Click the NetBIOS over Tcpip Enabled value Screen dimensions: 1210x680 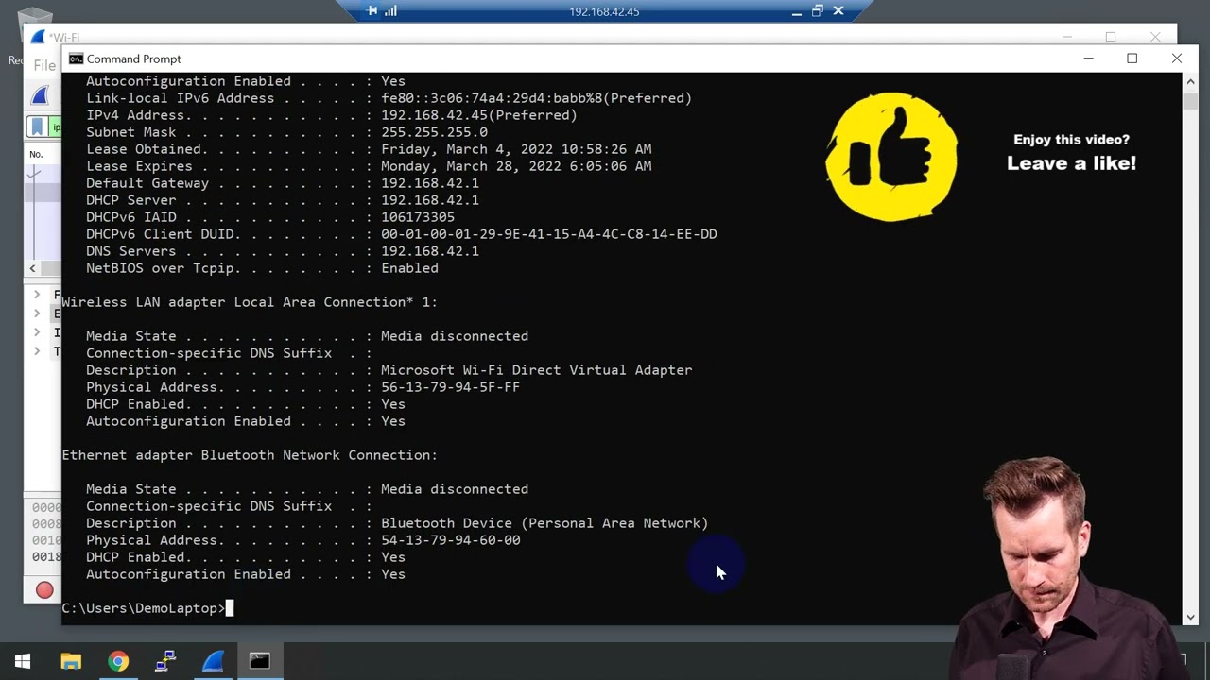(409, 268)
